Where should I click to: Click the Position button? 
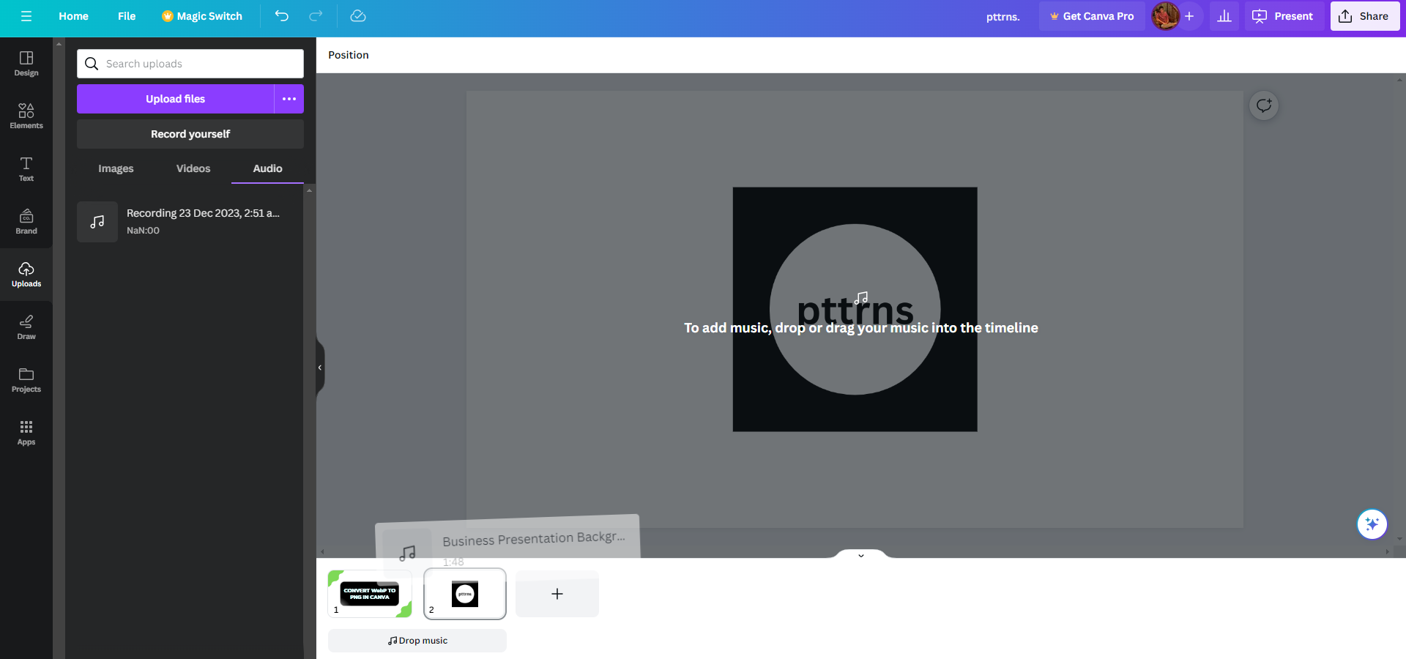coord(349,55)
